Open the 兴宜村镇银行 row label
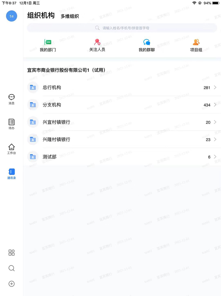Image resolution: width=221 pixels, height=296 pixels. pyautogui.click(x=57, y=122)
